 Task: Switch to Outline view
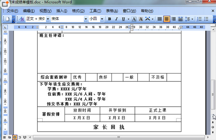20,137
